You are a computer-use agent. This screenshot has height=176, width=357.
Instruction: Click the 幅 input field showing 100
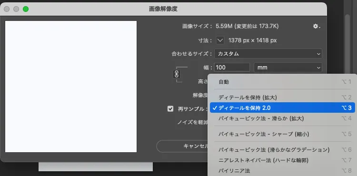[x=232, y=68]
